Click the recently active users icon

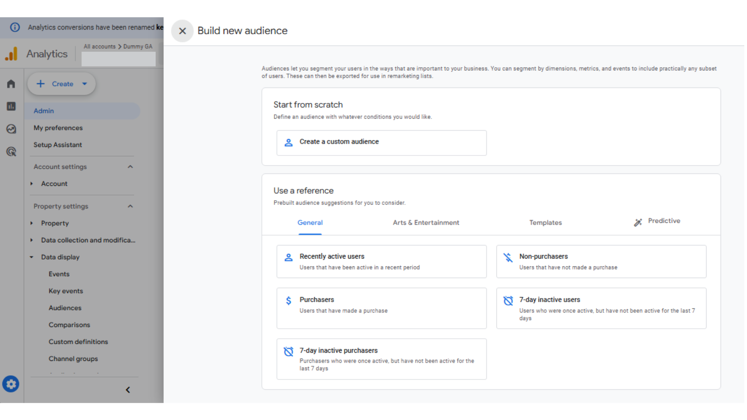point(289,256)
